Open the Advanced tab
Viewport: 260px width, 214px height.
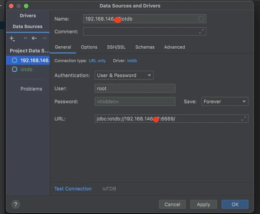(x=175, y=47)
